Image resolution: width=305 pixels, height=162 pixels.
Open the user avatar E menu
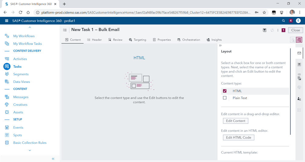click(x=298, y=21)
